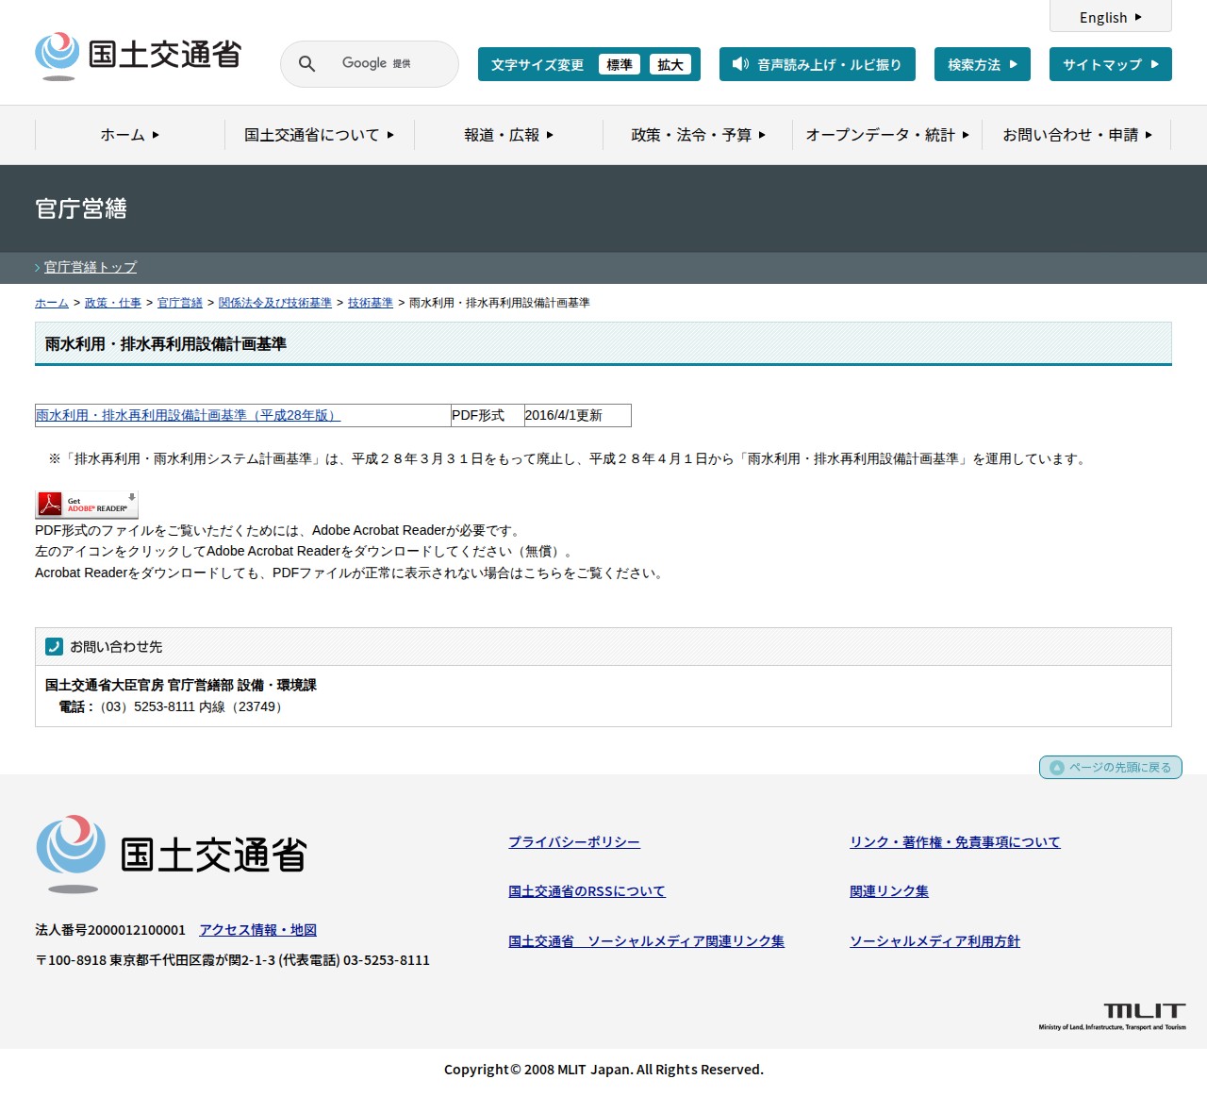Expand the オープンデータ・統計 menu

(886, 135)
